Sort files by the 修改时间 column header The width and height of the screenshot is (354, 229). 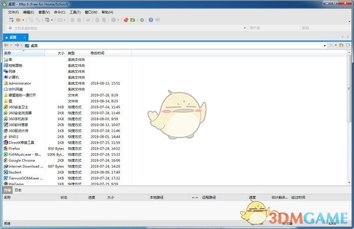(x=110, y=53)
